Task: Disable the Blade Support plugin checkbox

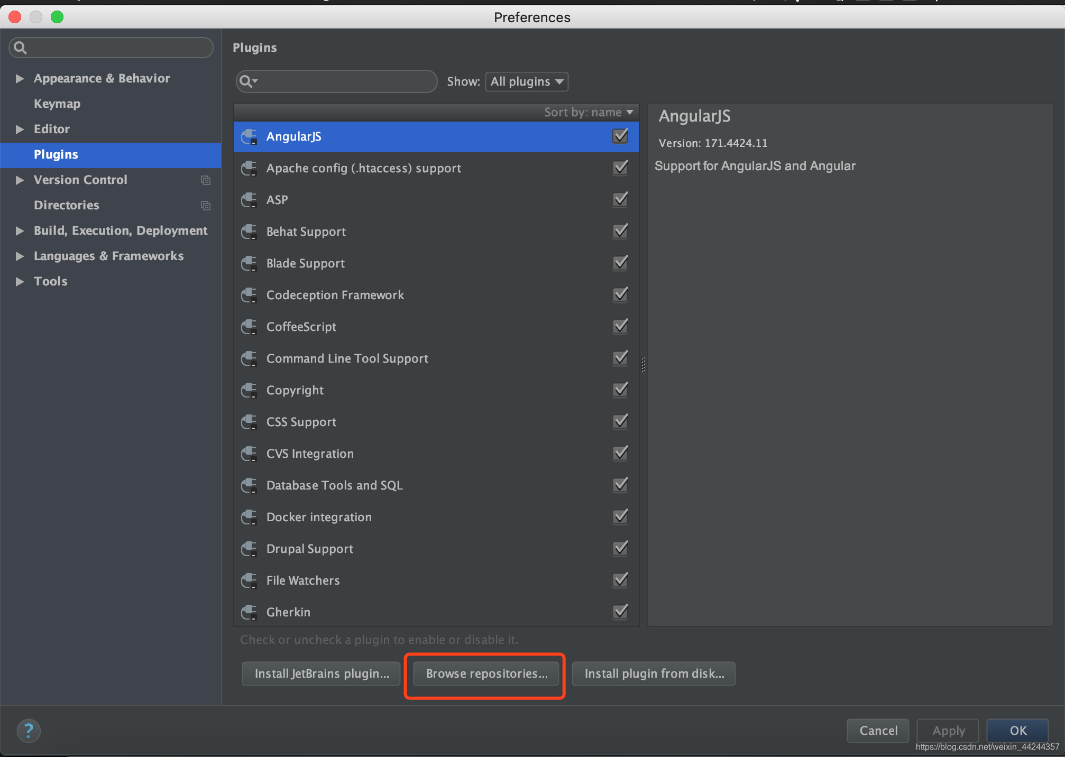Action: pos(620,263)
